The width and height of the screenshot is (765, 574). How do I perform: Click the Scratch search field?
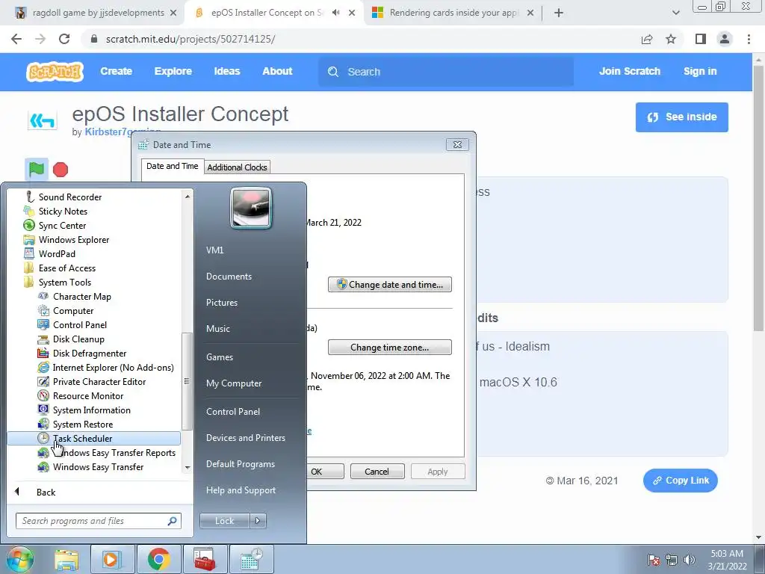446,72
